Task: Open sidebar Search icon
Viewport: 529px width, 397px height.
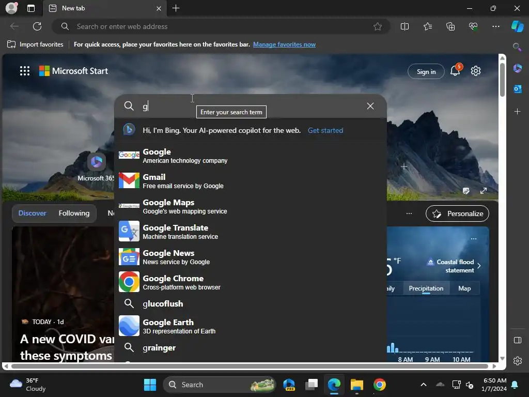Action: (517, 47)
